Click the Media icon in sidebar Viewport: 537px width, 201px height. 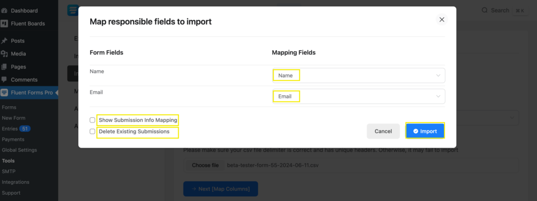pos(4,54)
